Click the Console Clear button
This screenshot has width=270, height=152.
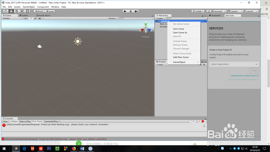tap(5, 121)
